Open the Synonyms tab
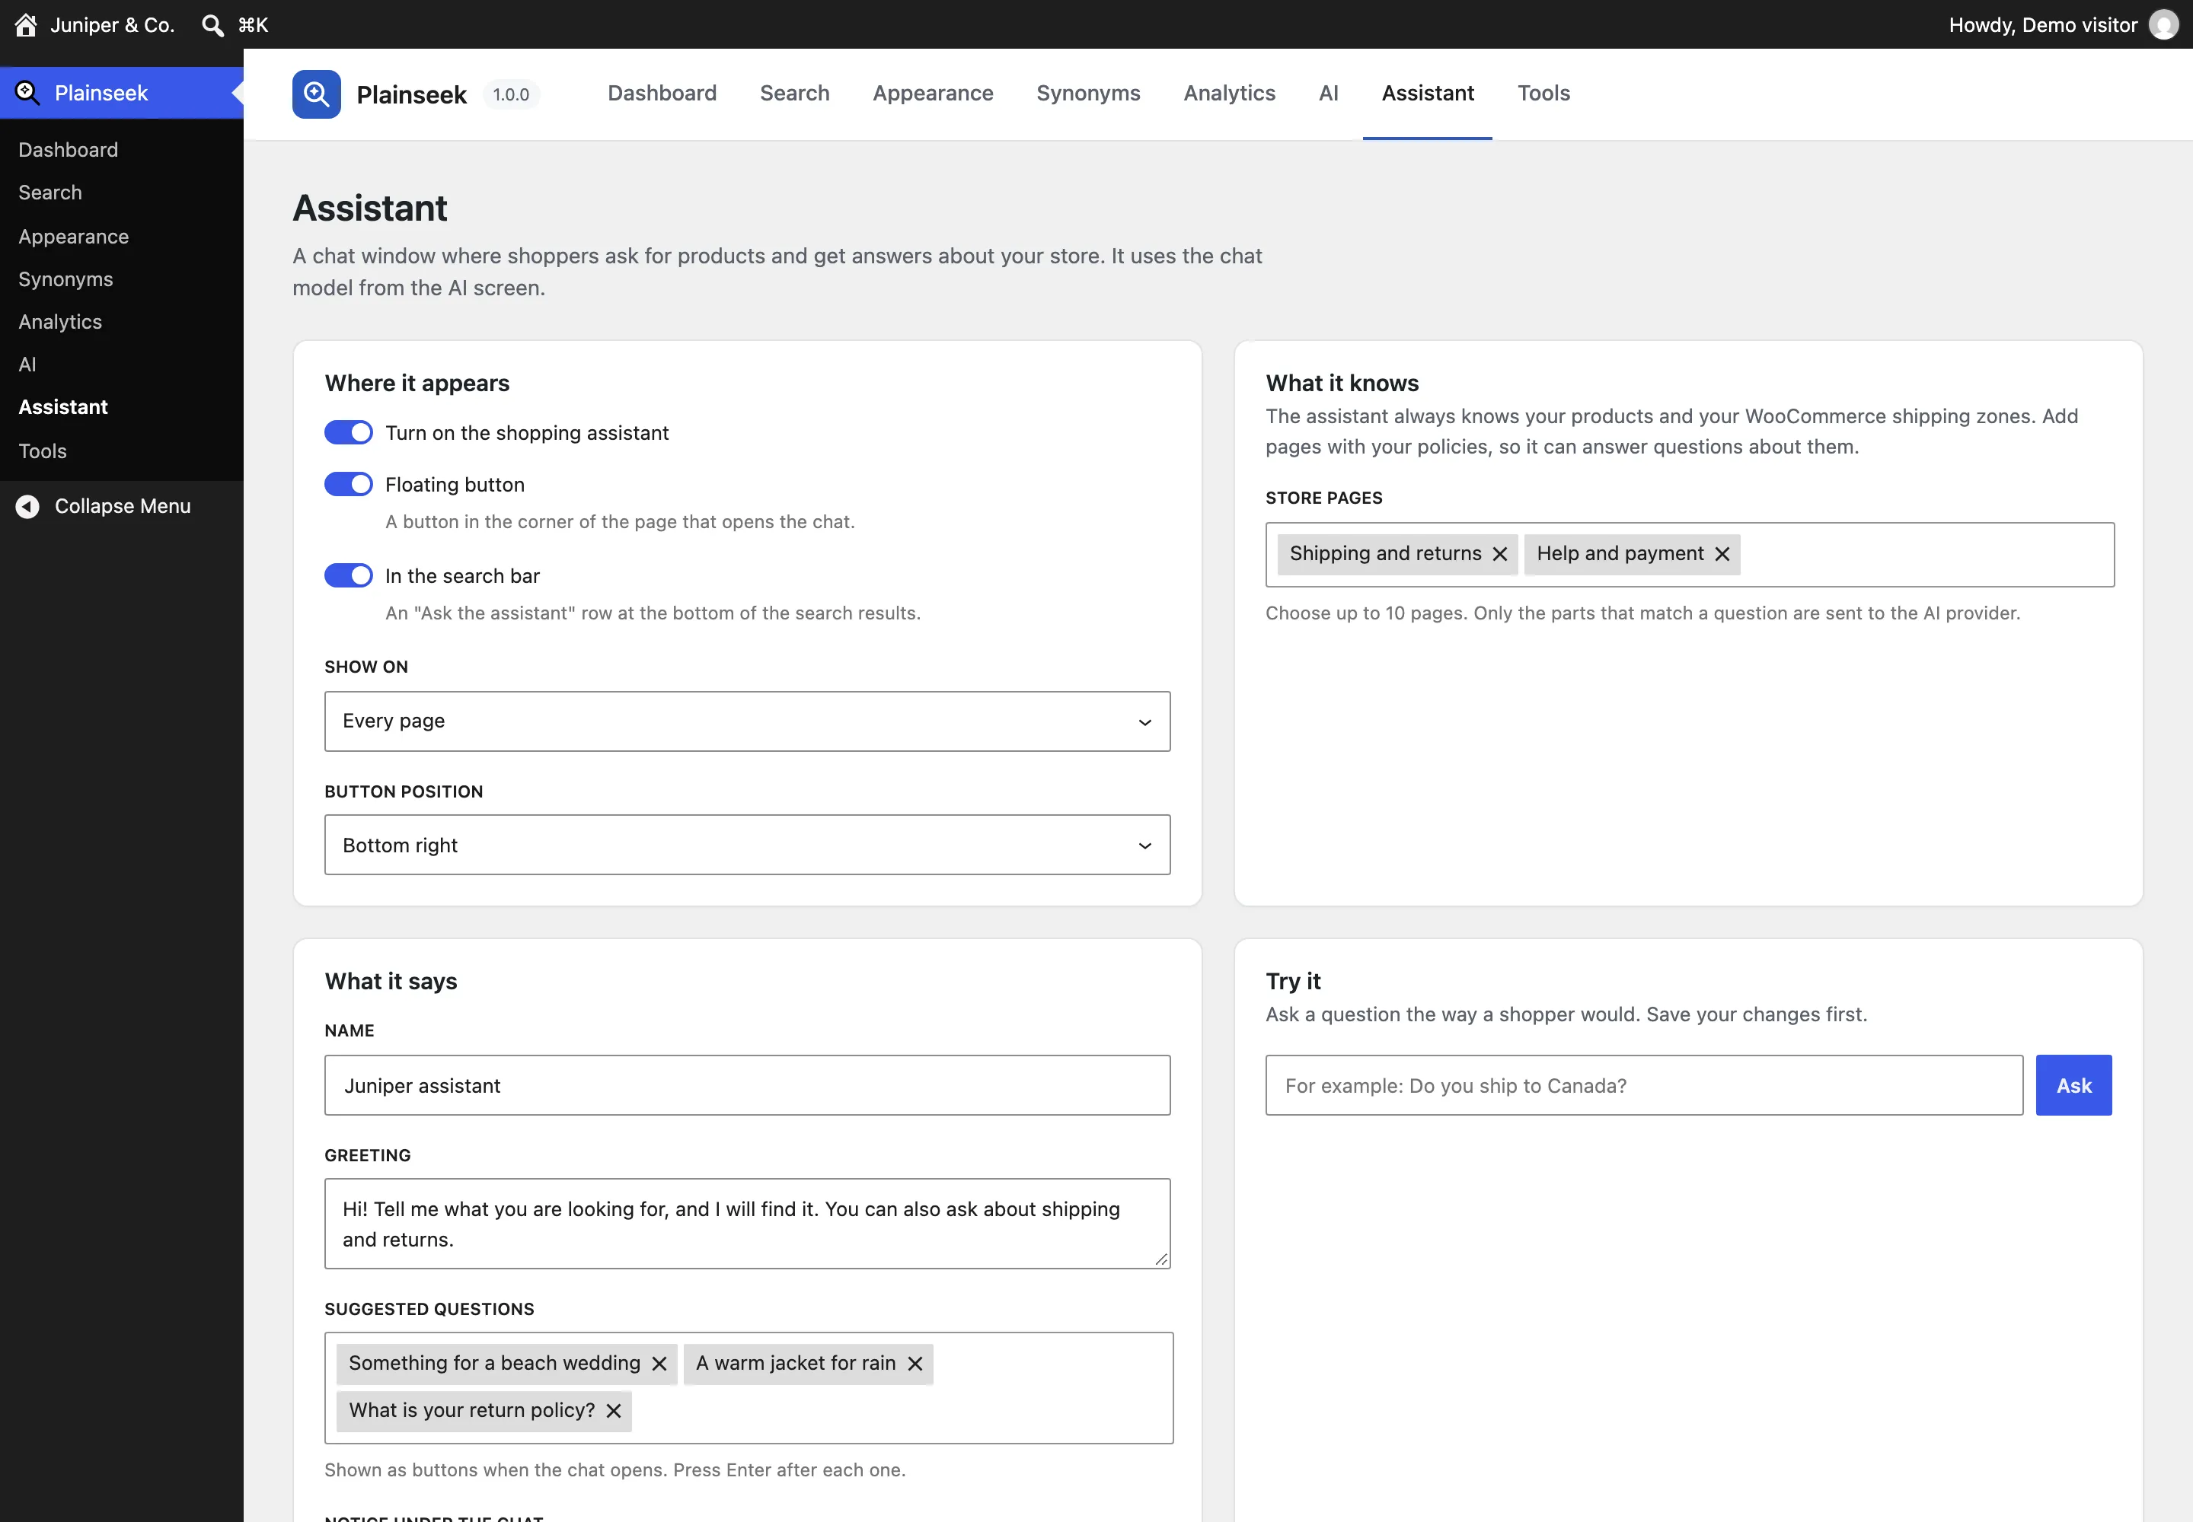The image size is (2193, 1522). (1088, 94)
